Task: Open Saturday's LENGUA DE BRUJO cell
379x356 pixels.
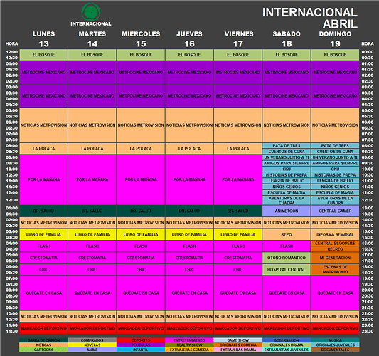Action: tap(287, 181)
